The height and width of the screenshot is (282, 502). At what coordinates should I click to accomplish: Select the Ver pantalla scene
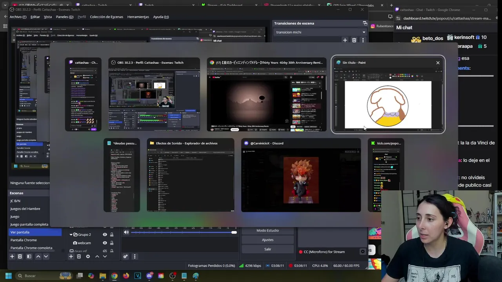[x=35, y=232]
